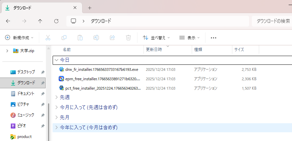
Task: Click the chevron after PC icon in address bar
Action: coord(83,21)
